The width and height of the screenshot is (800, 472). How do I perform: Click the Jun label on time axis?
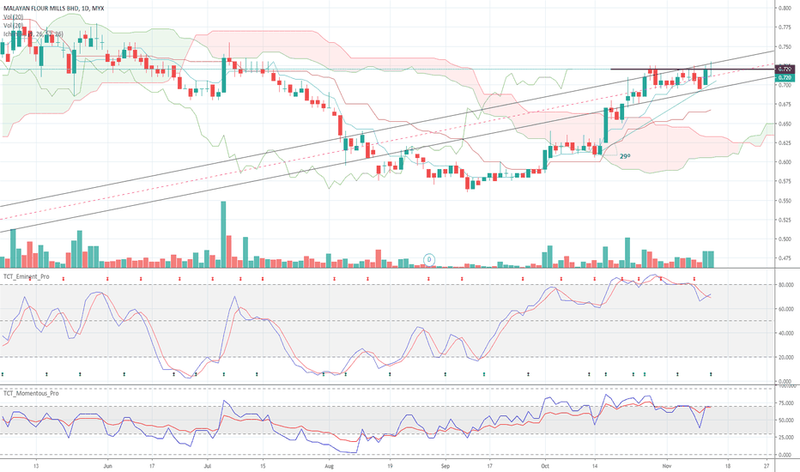coord(107,466)
